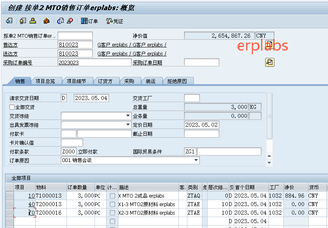Click category cell ZTAQ
Screen dimensions: 328x228
(194, 196)
